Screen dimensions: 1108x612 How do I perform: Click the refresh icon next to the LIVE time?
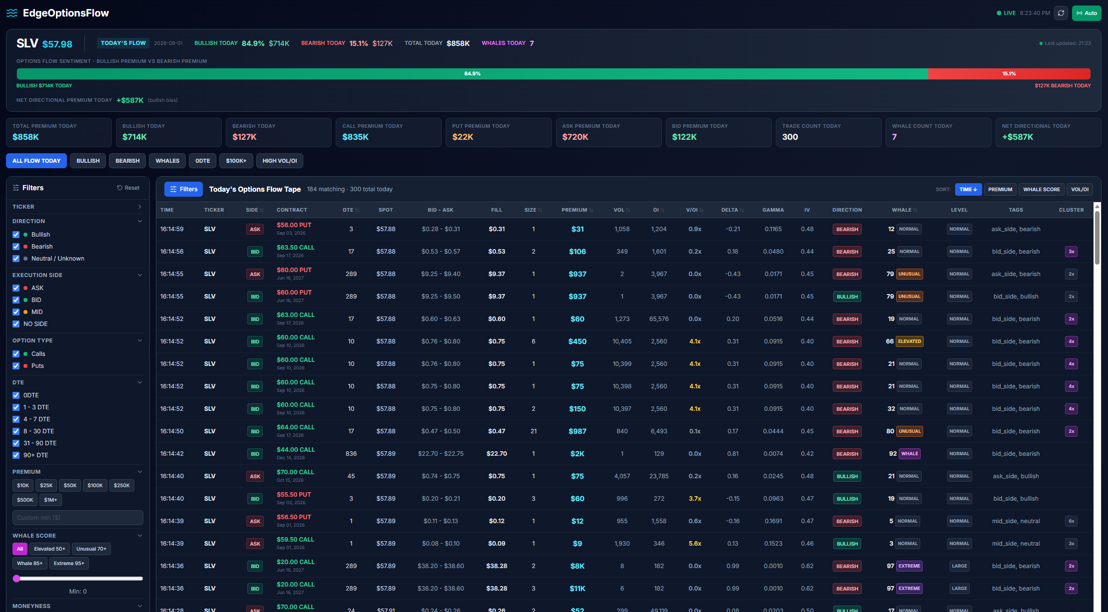1061,13
